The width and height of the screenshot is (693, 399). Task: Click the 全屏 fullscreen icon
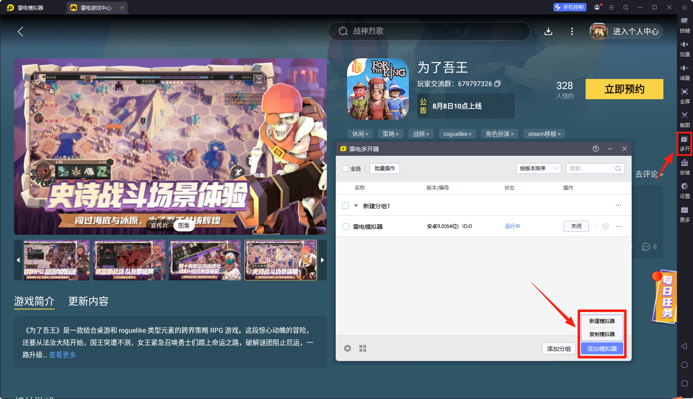pos(684,92)
